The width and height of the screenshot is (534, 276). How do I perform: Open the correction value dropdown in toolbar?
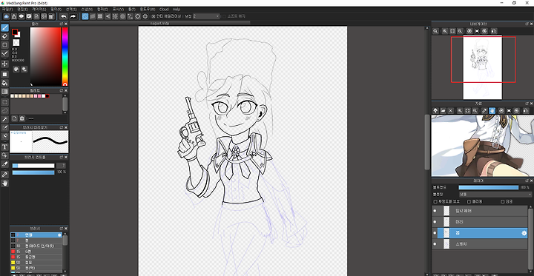206,16
